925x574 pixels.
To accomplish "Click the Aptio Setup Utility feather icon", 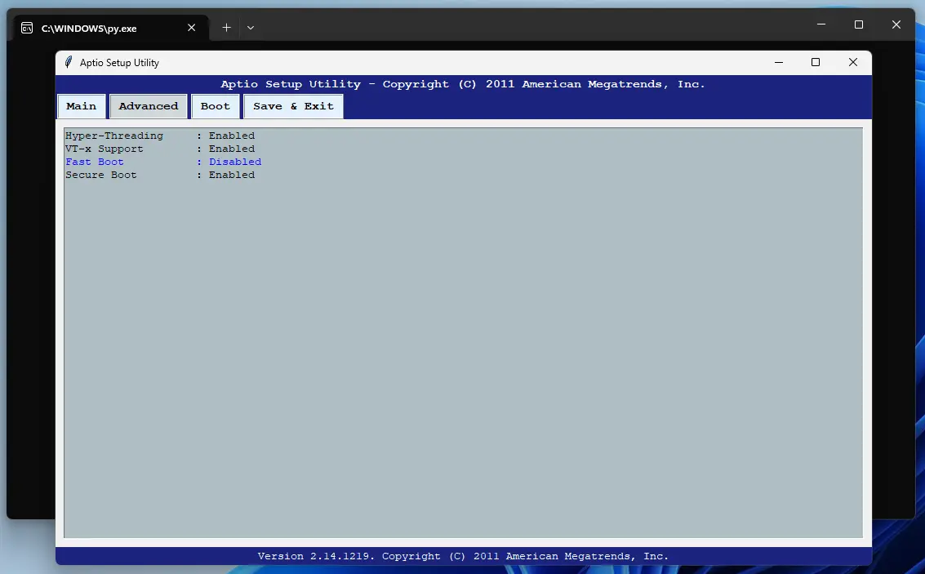I will 69,62.
